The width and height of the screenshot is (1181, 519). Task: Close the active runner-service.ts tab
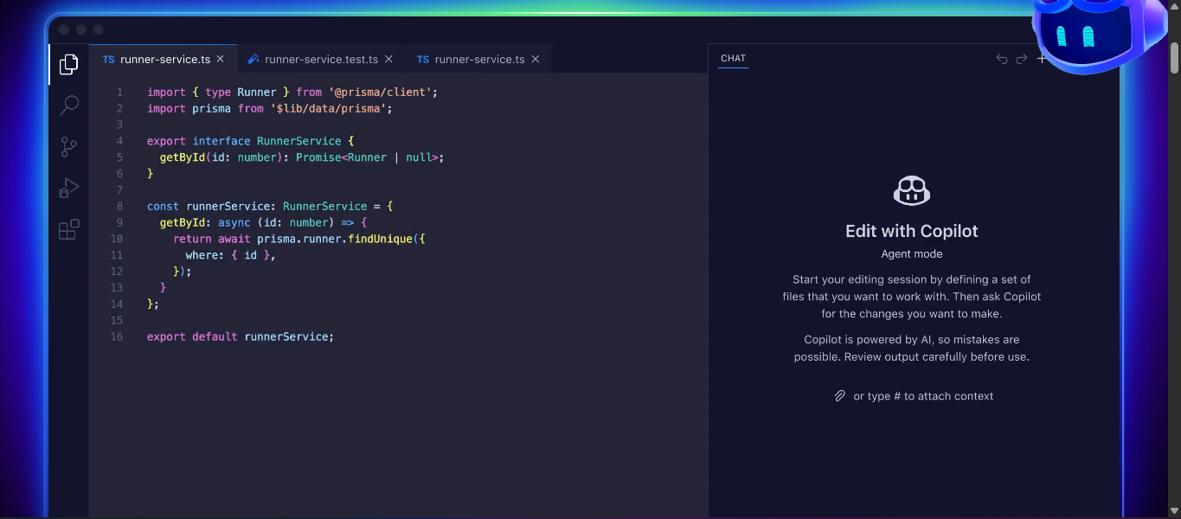(221, 59)
